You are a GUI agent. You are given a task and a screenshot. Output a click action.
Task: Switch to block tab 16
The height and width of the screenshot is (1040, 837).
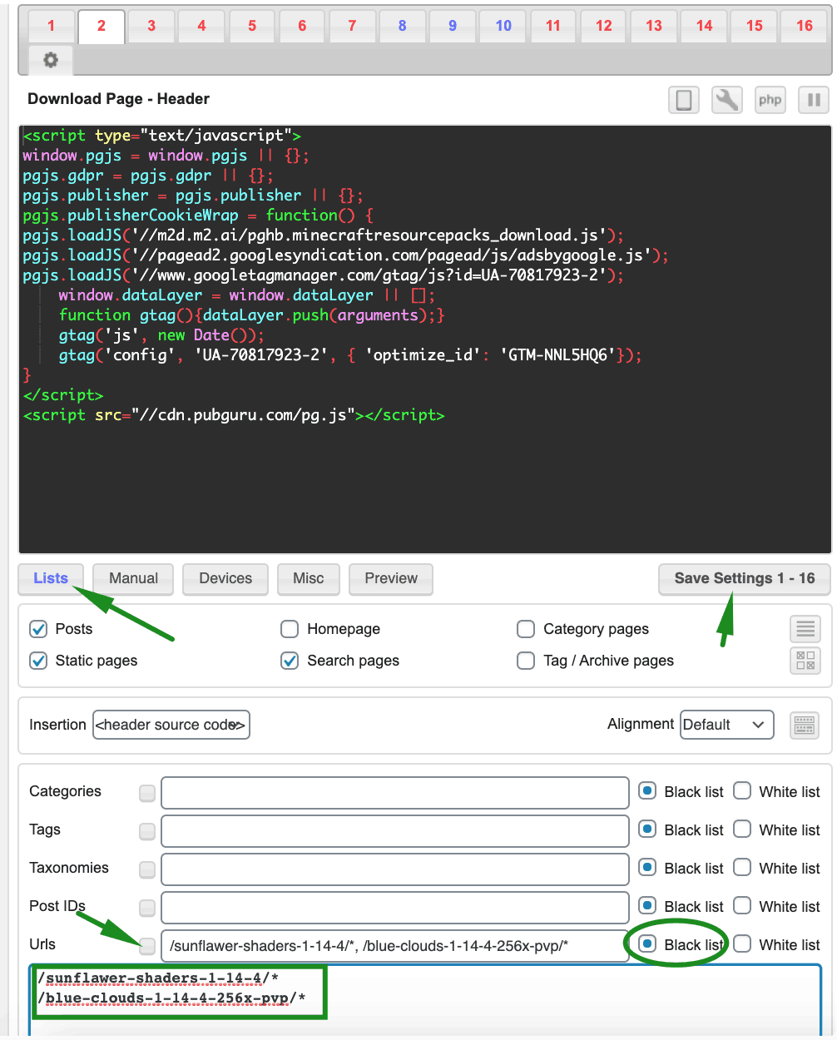coord(805,26)
